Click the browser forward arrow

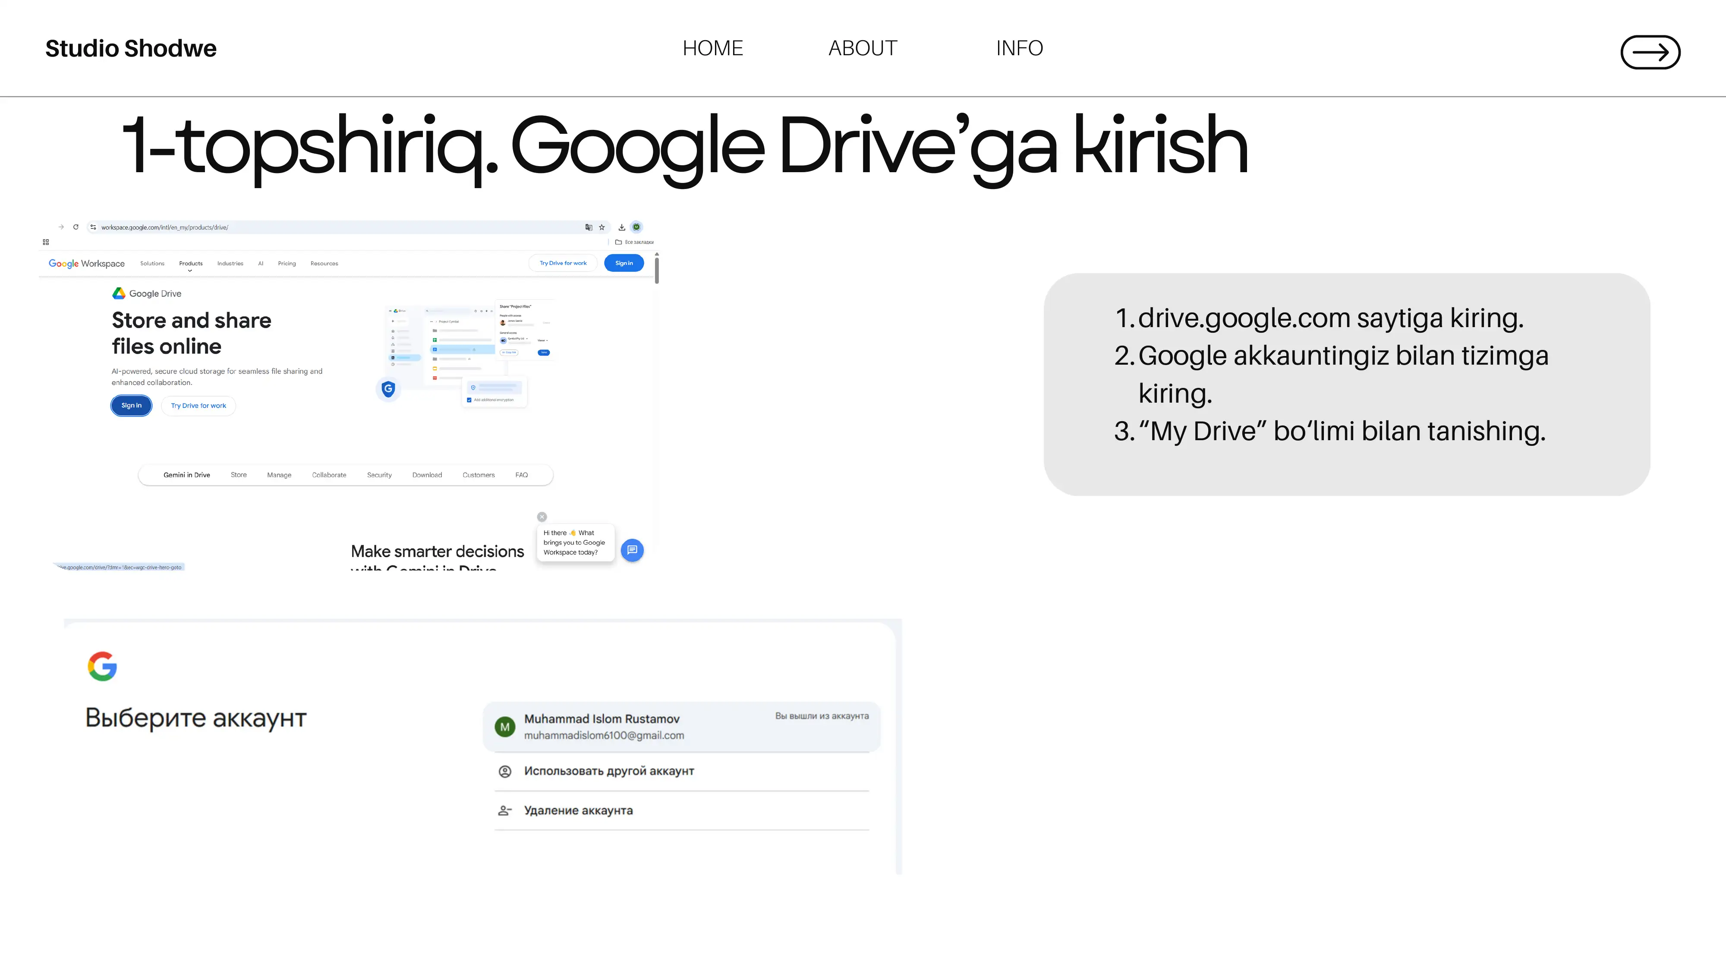61,227
